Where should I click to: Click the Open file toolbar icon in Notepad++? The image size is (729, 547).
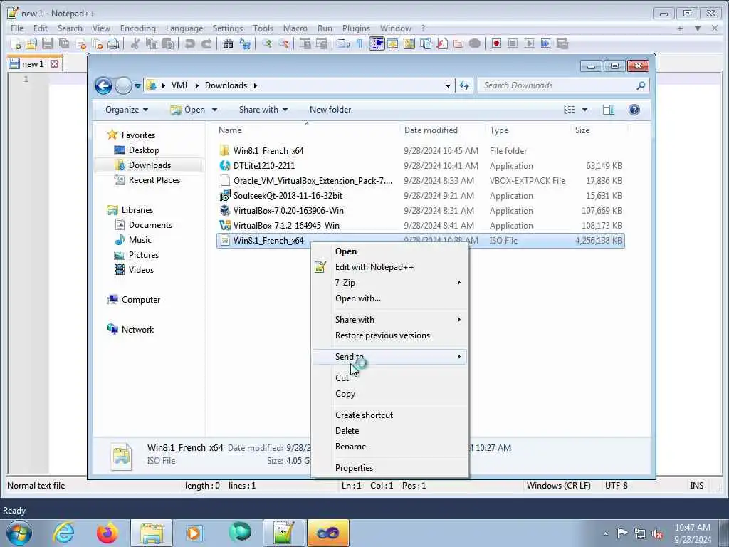31,43
